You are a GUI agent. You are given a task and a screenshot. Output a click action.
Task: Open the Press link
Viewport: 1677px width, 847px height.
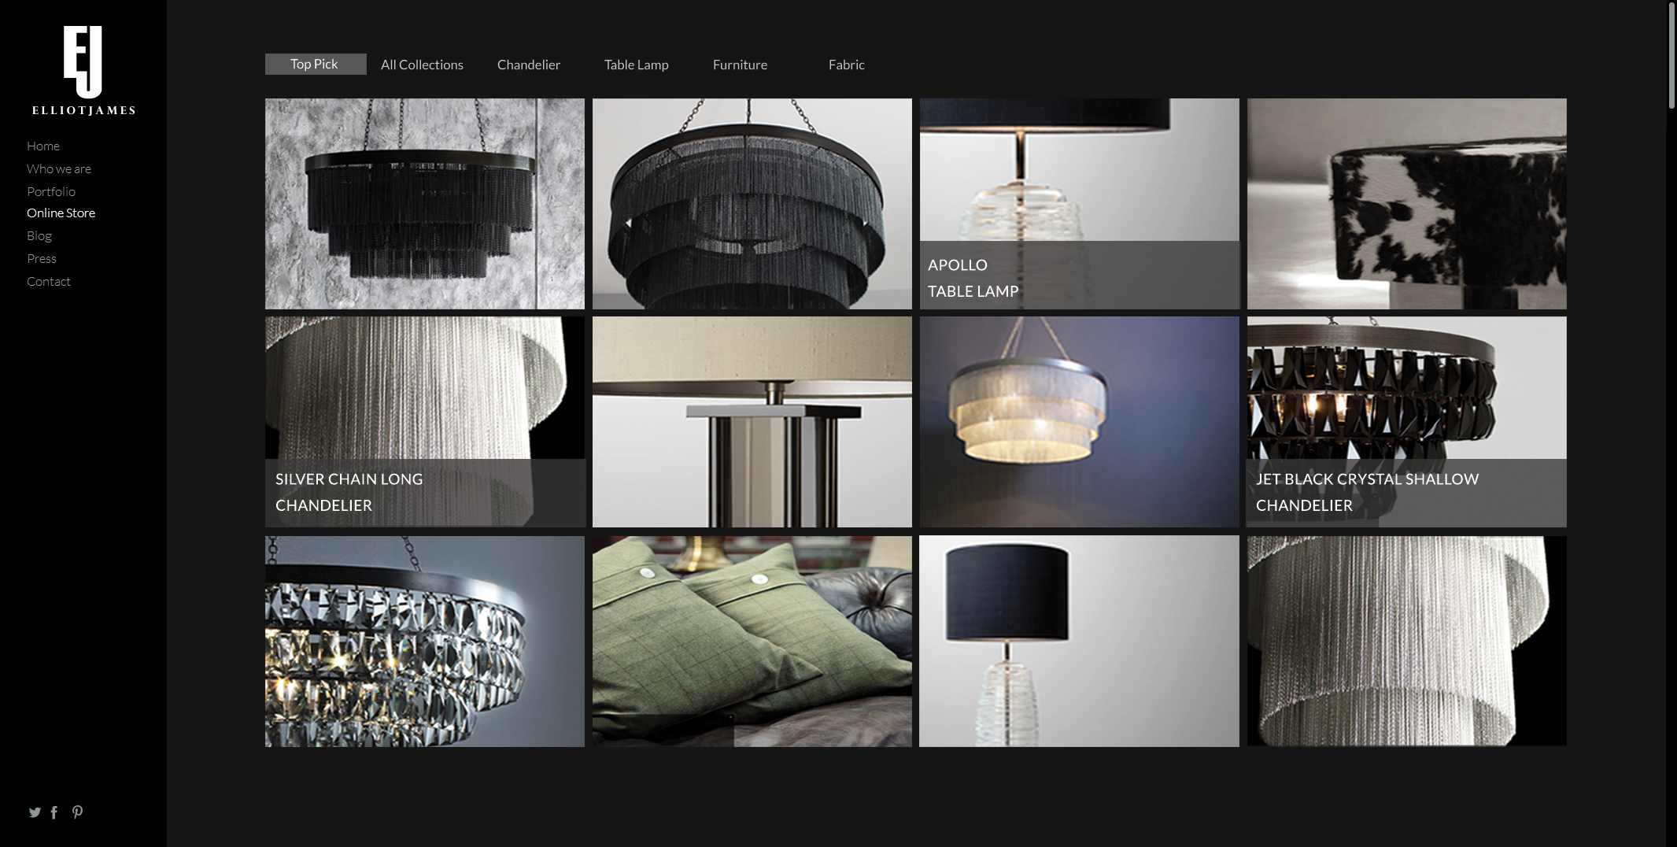[42, 258]
